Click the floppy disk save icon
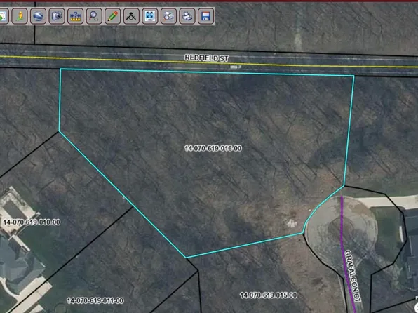The height and width of the screenshot is (313, 418). (205, 16)
